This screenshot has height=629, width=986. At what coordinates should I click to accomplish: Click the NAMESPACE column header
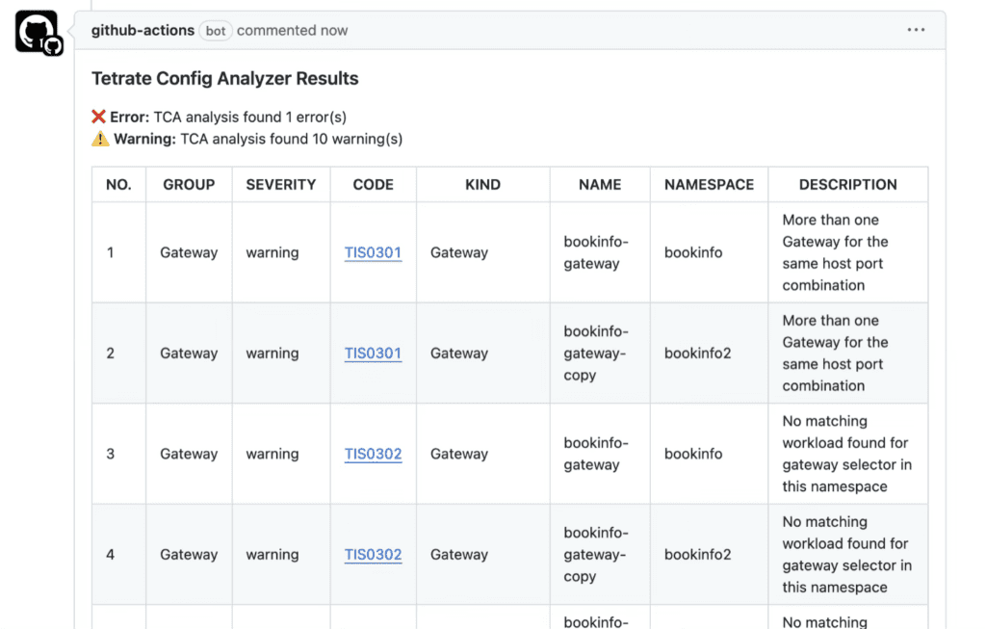point(709,185)
